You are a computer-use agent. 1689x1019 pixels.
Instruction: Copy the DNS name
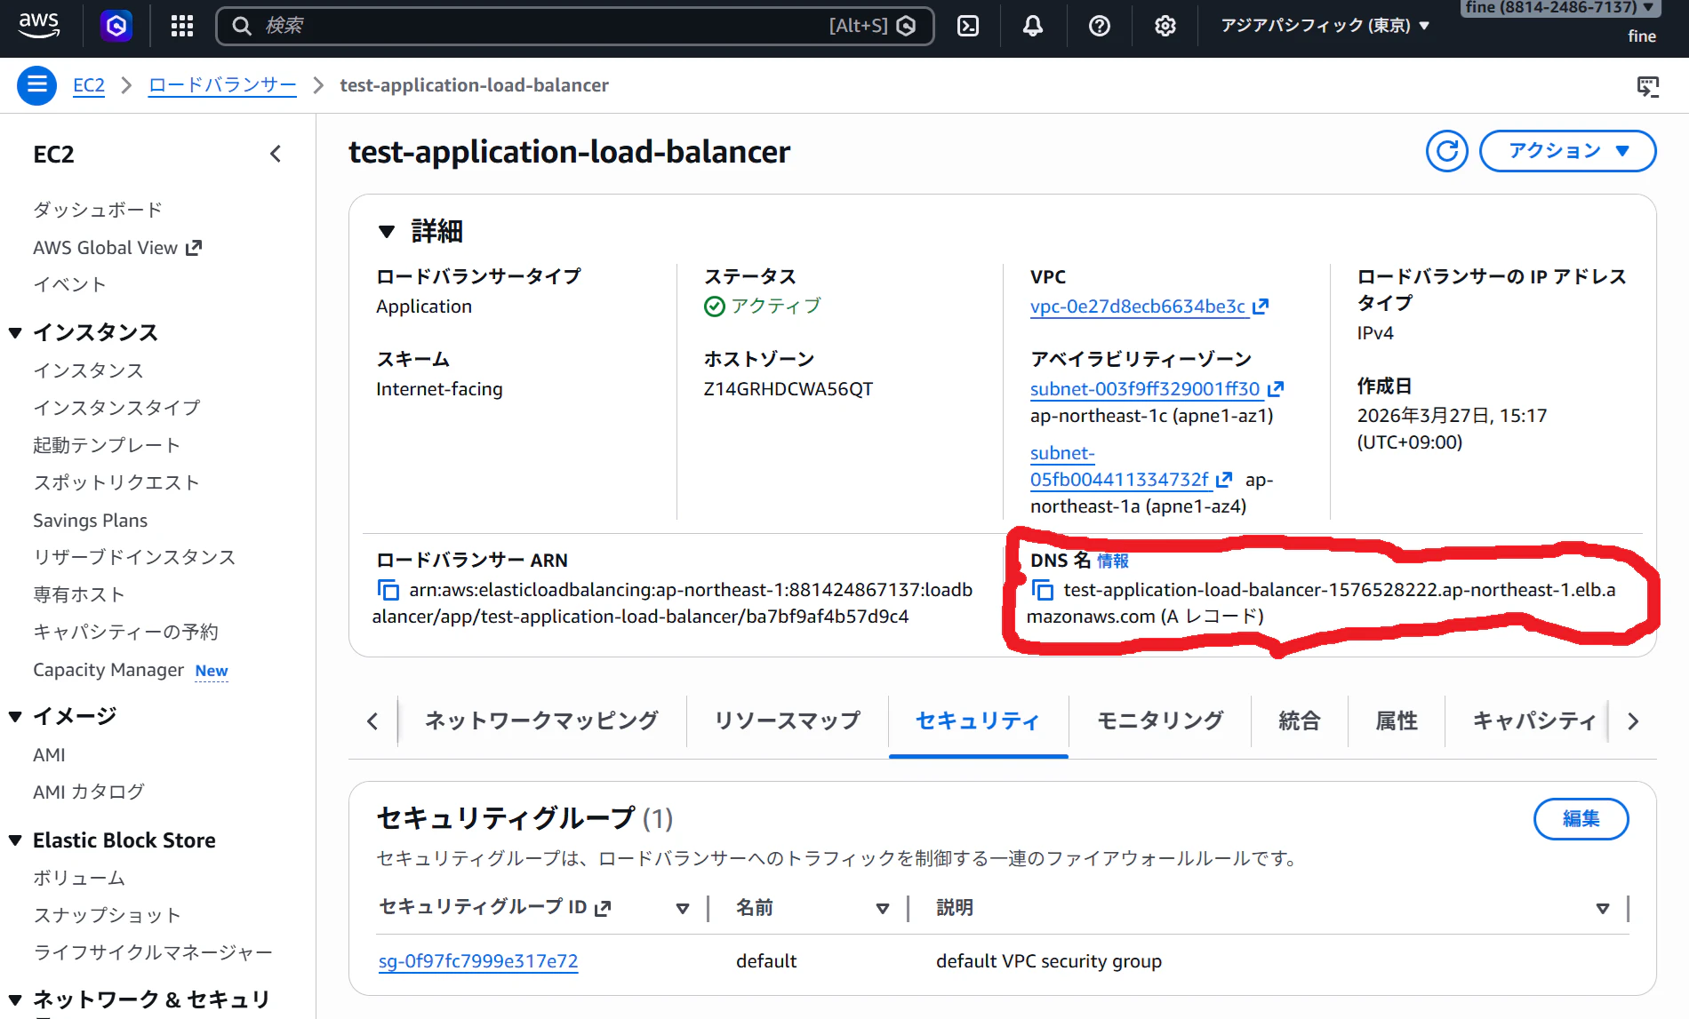(1042, 590)
